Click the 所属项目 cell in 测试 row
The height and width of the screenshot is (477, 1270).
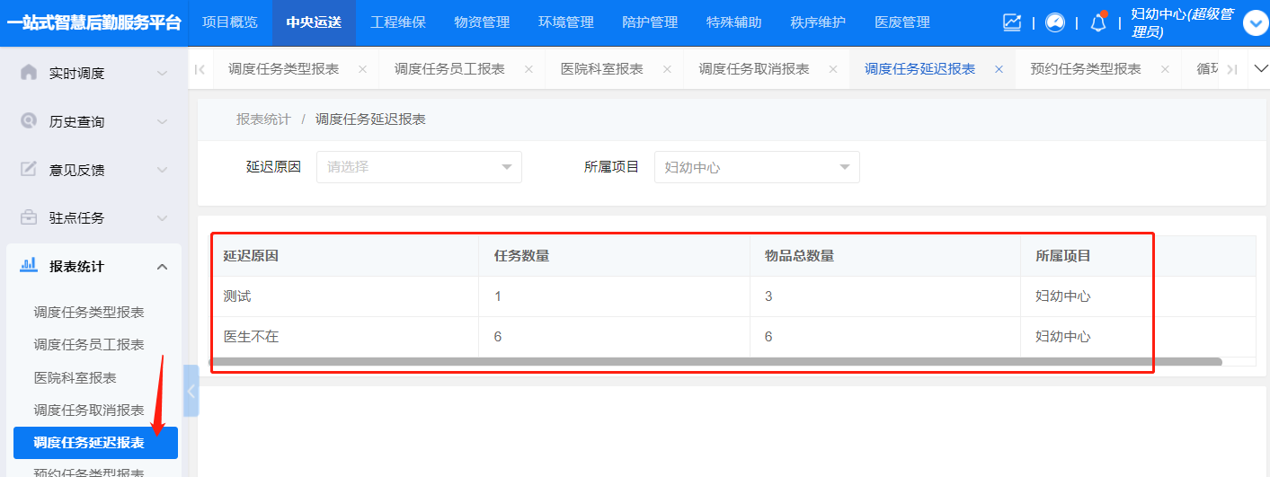tap(1138, 296)
